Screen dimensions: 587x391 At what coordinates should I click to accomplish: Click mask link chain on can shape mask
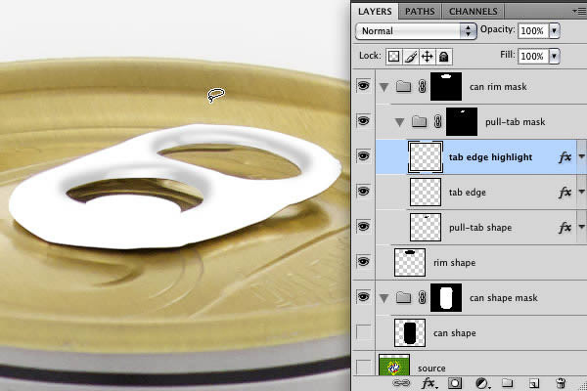423,298
